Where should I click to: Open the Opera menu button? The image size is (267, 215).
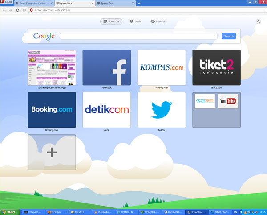(x=7, y=2)
